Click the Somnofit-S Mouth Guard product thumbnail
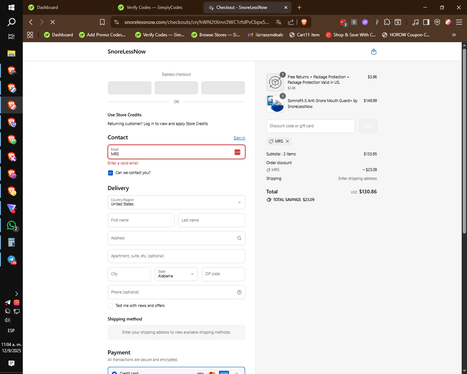This screenshot has width=467, height=374. click(x=275, y=104)
